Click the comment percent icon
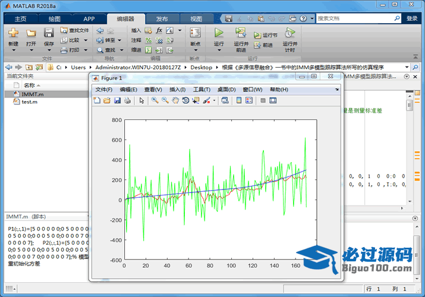Screen dimensions: 425x297 148,40
